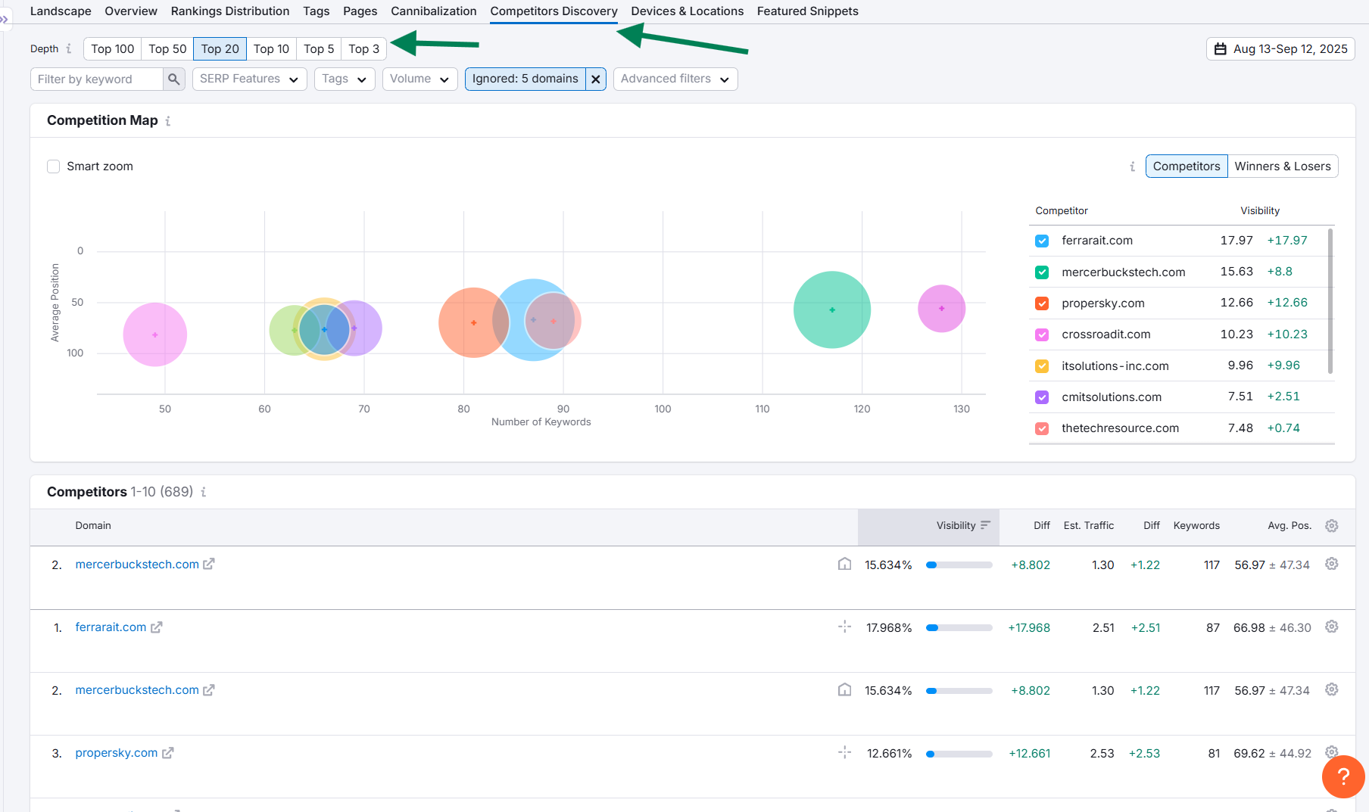Open the propersky.com domain link
Image resolution: width=1369 pixels, height=812 pixels.
click(x=116, y=753)
